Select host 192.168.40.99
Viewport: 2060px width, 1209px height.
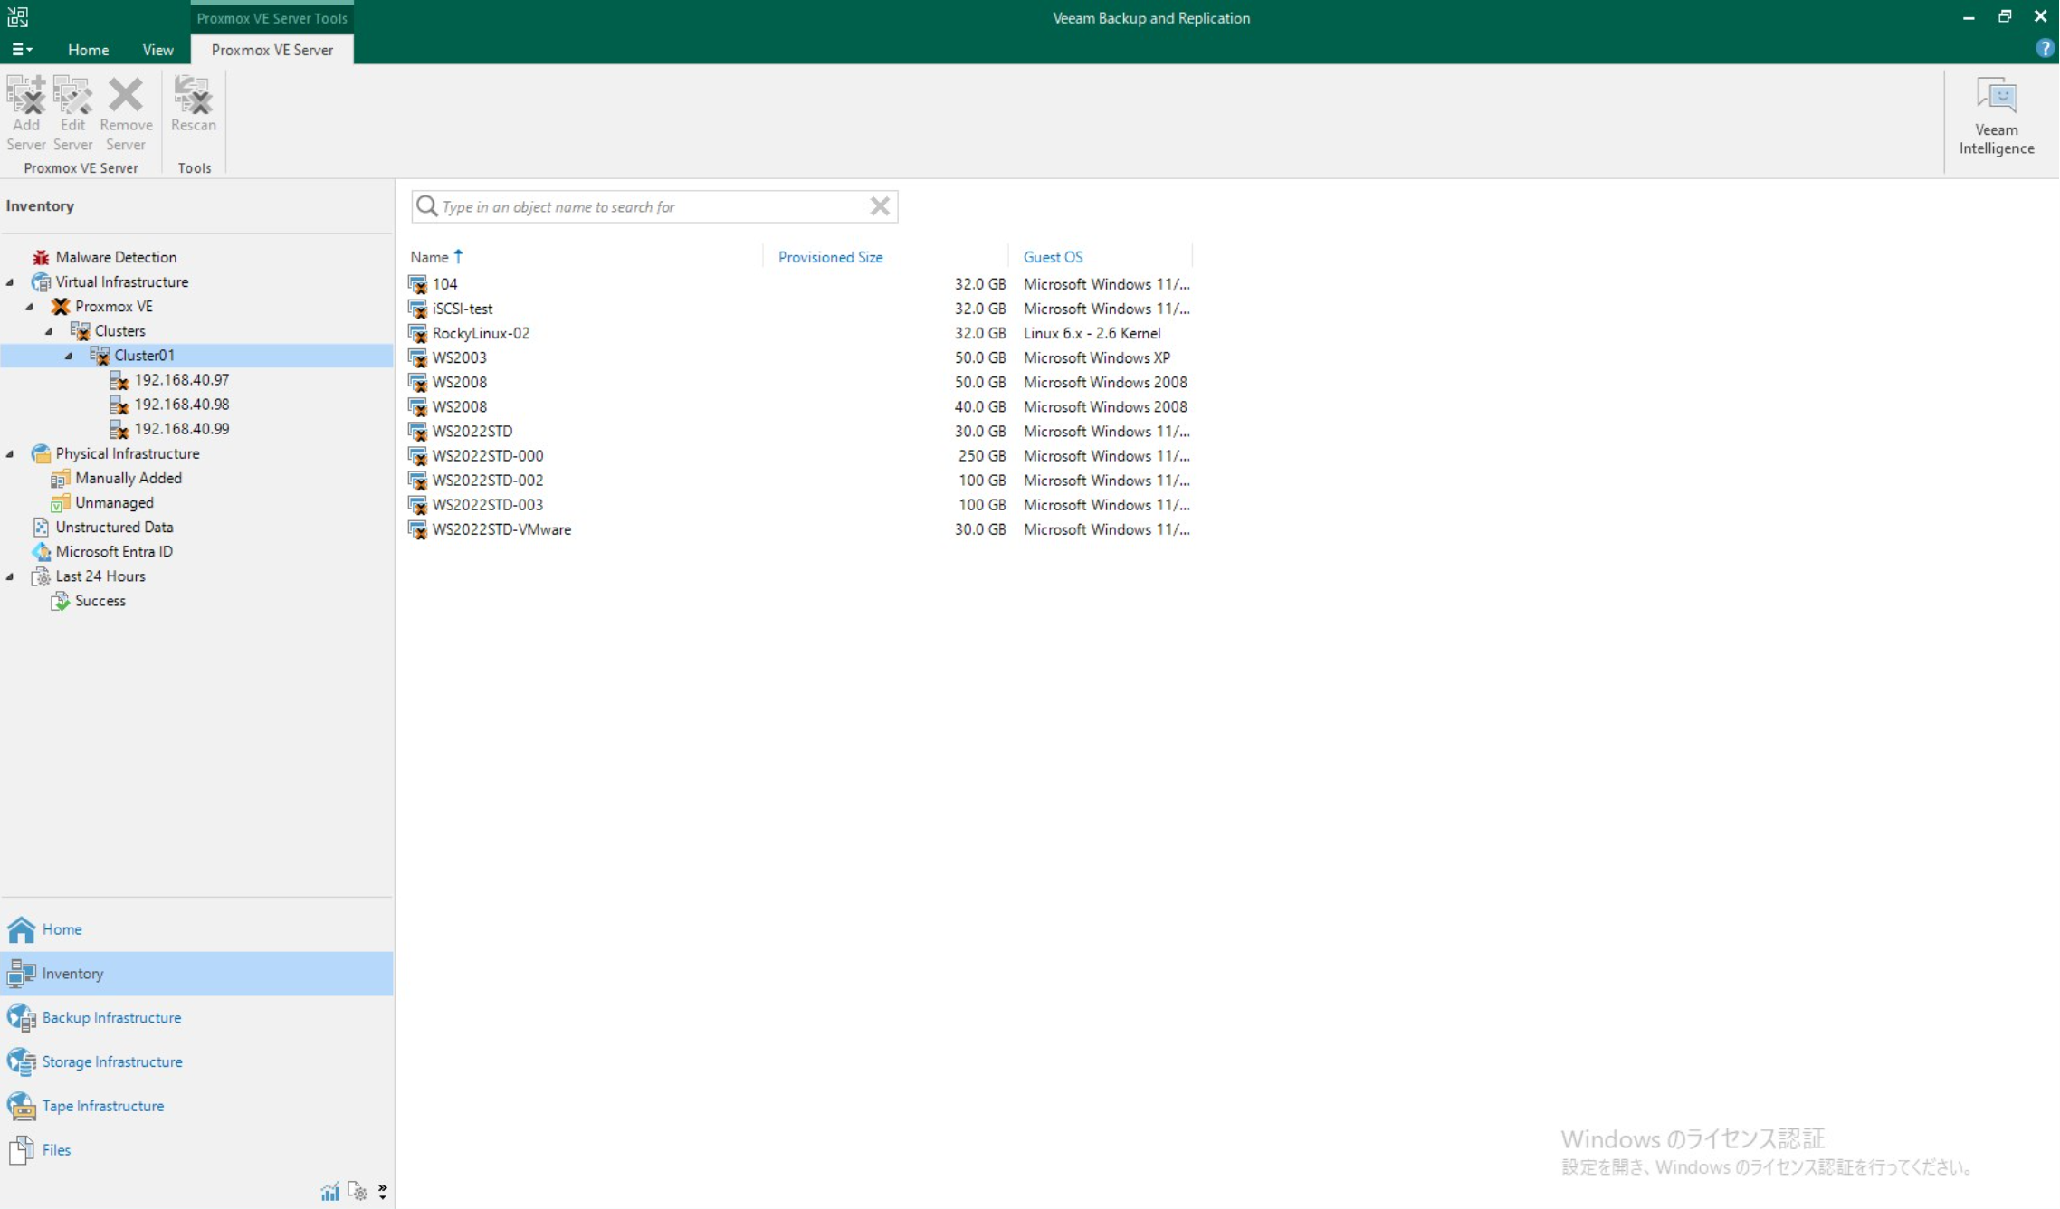click(181, 429)
